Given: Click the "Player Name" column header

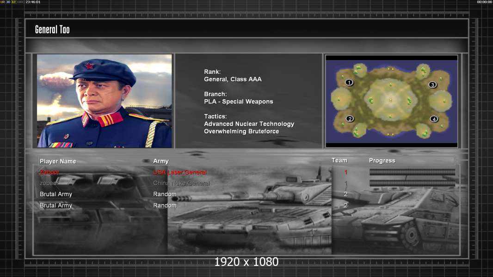Looking at the screenshot, I should [58, 161].
